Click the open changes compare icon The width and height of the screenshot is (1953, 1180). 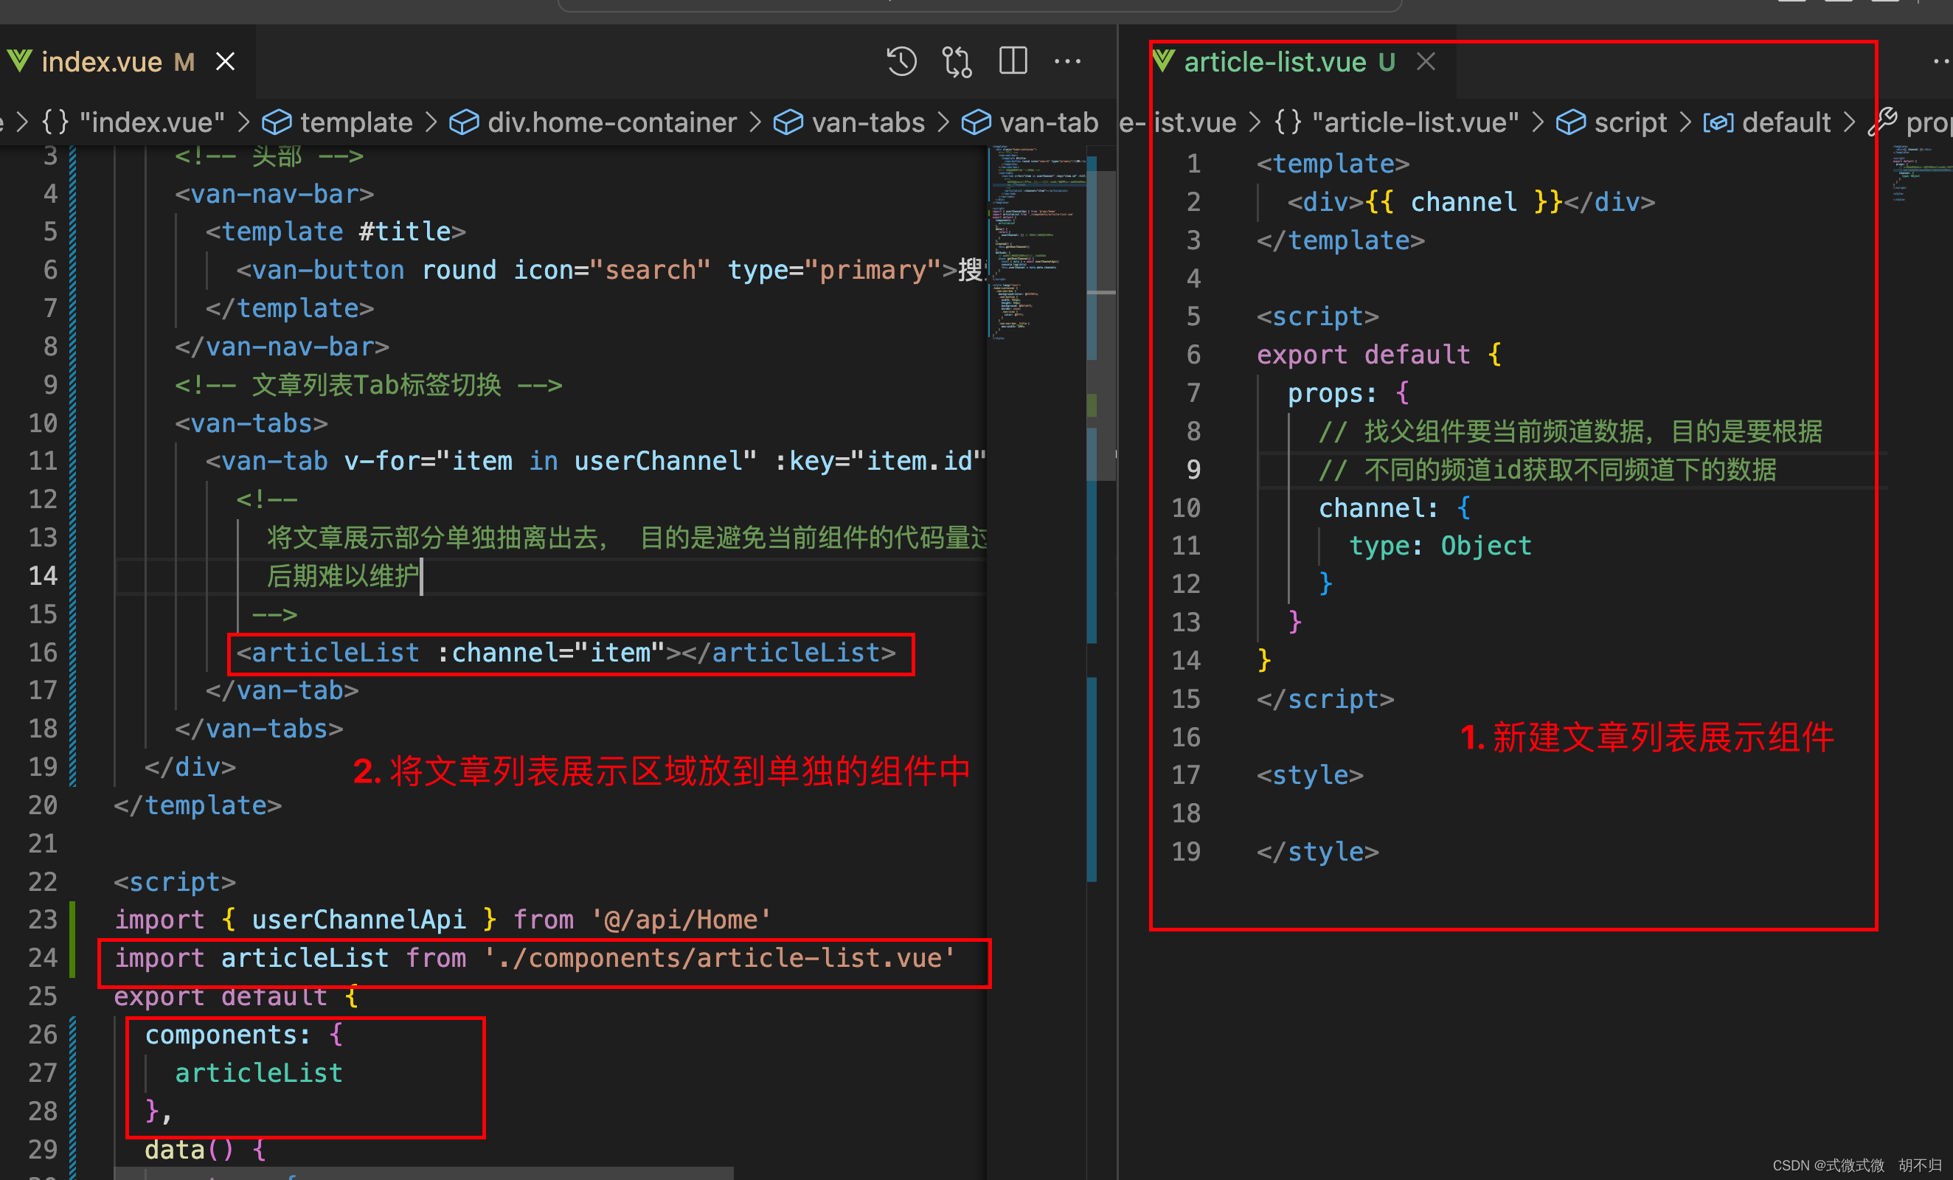[957, 62]
